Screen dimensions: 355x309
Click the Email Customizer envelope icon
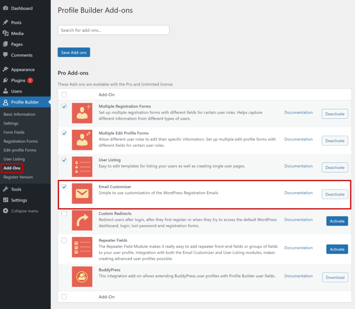(x=82, y=194)
